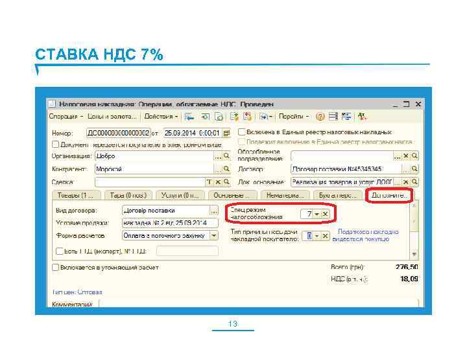
Task: Open Контрагент record with magnifier icon
Action: point(226,169)
